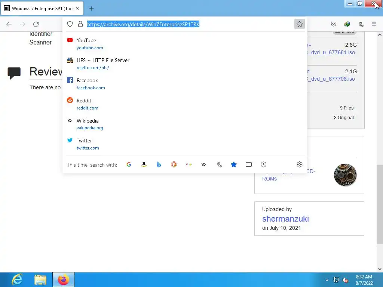Open the network tray icon
Image resolution: width=383 pixels, height=287 pixels.
(336, 280)
